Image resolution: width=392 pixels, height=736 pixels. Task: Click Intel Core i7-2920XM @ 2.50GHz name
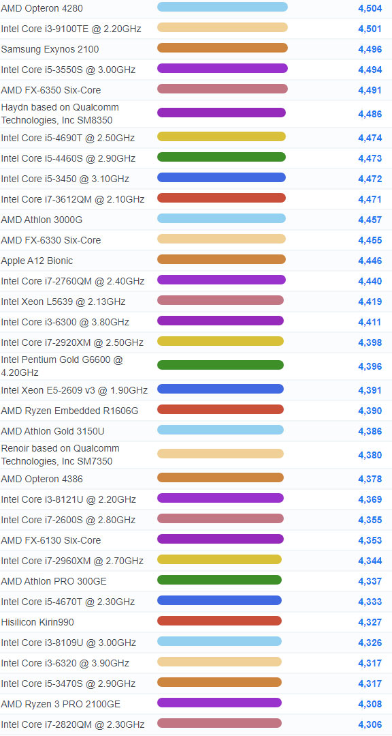coord(72,342)
